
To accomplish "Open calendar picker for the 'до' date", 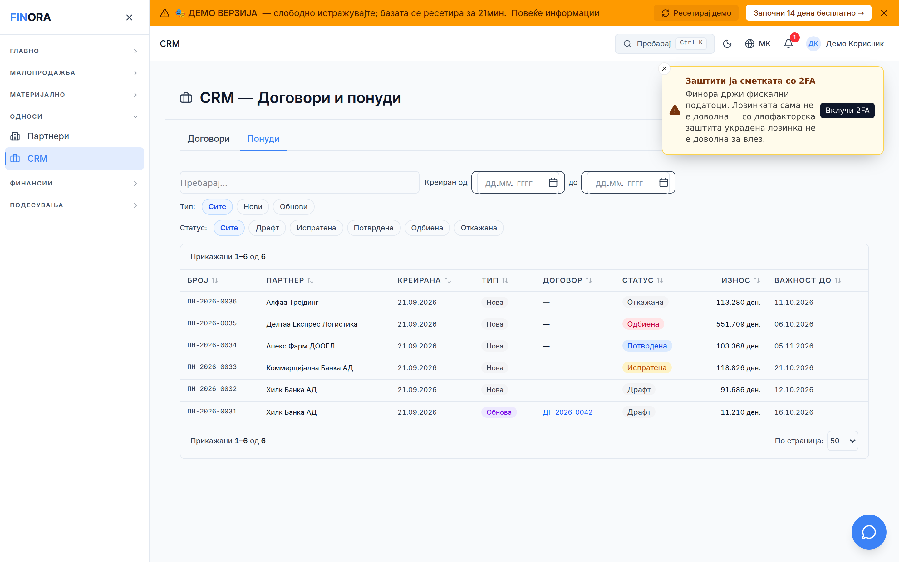I will click(x=663, y=183).
